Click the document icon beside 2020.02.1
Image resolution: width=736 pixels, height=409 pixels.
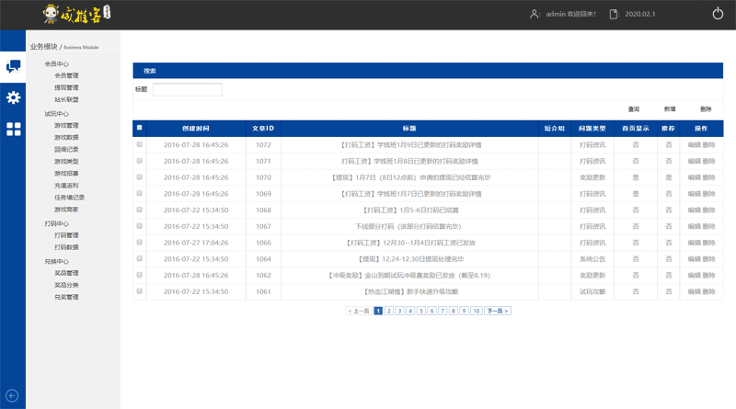click(x=613, y=14)
